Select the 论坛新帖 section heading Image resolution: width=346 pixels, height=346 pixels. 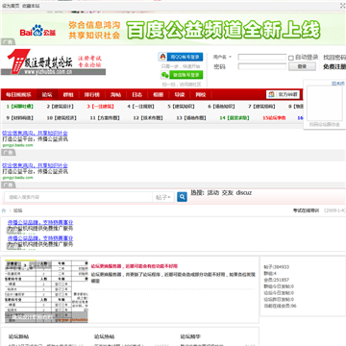[x=19, y=336]
